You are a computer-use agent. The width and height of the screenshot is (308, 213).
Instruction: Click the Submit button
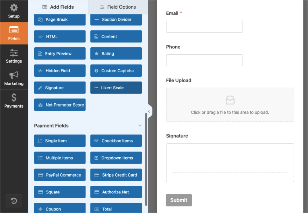coord(179,200)
